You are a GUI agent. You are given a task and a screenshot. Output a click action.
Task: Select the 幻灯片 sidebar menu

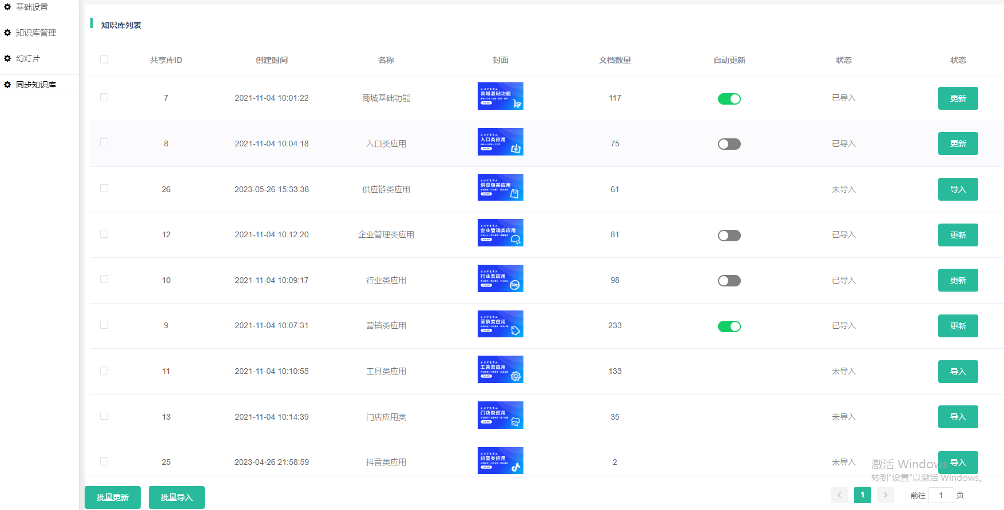[28, 58]
